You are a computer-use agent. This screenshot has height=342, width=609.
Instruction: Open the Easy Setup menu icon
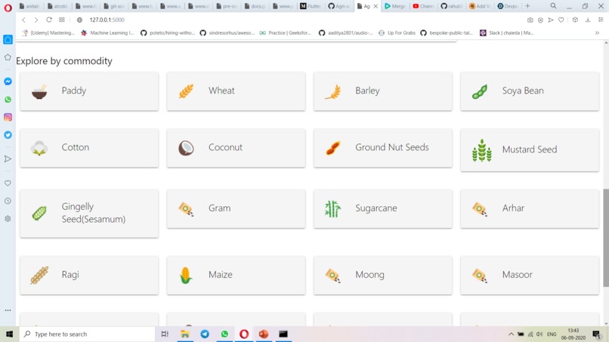tap(601, 20)
